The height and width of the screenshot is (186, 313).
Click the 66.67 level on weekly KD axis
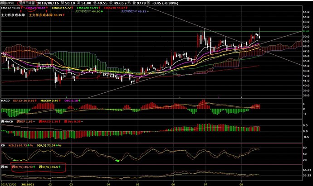coord(307,170)
